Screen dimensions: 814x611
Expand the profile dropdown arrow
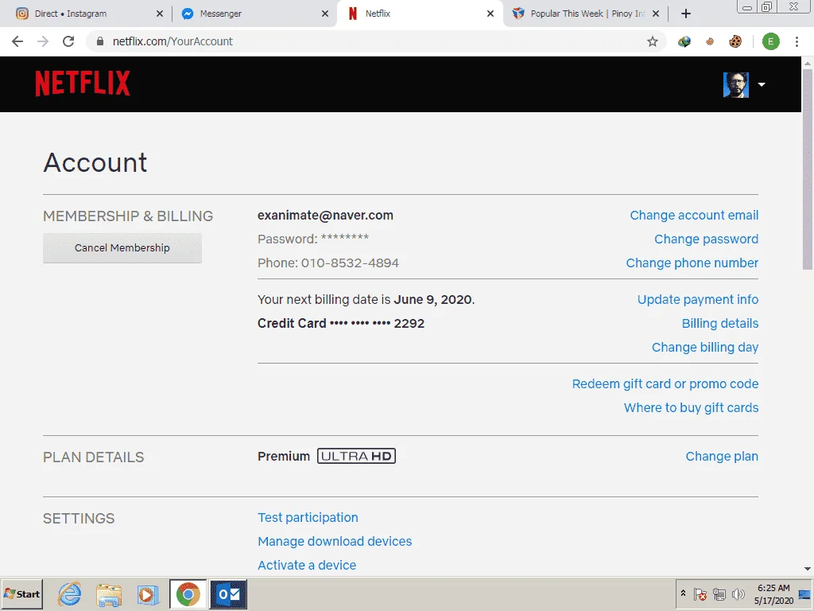[x=762, y=84]
